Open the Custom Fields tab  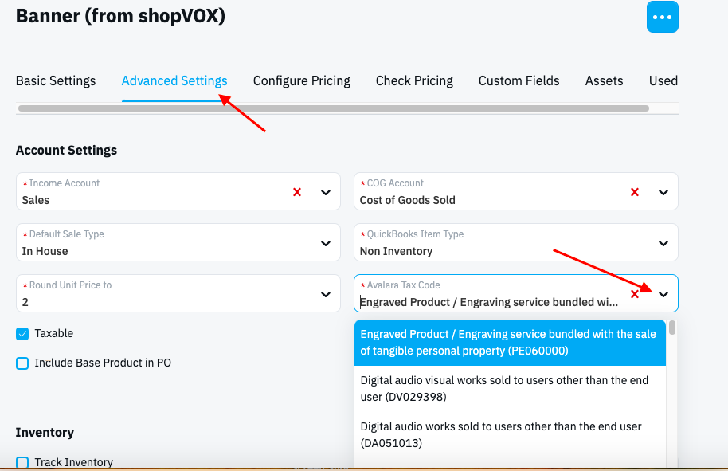click(519, 80)
